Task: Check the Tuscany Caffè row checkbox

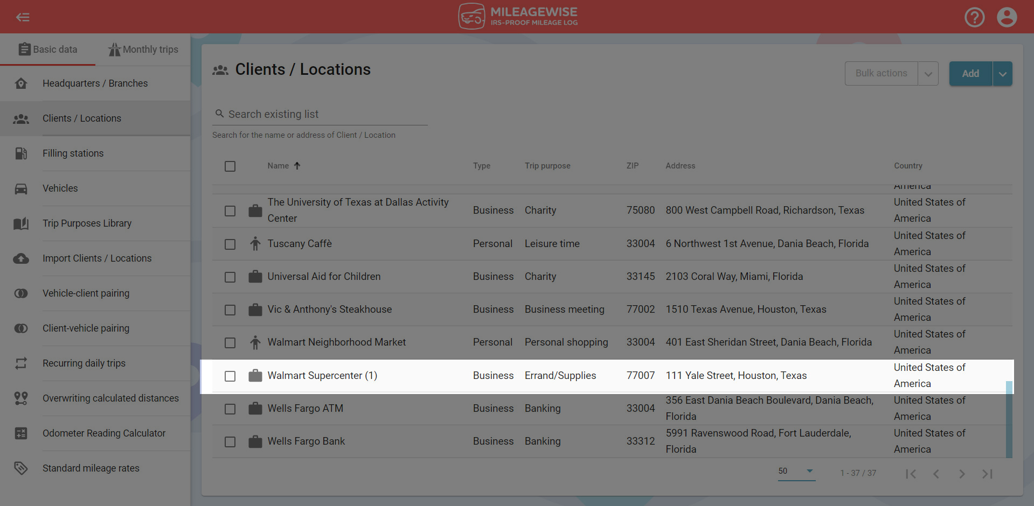Action: pyautogui.click(x=230, y=244)
